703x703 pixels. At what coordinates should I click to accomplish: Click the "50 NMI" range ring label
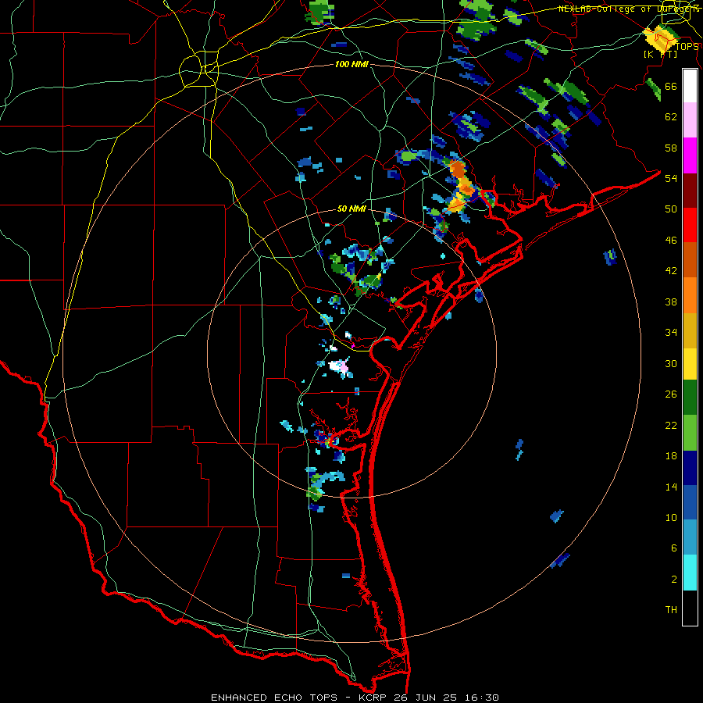coord(351,209)
